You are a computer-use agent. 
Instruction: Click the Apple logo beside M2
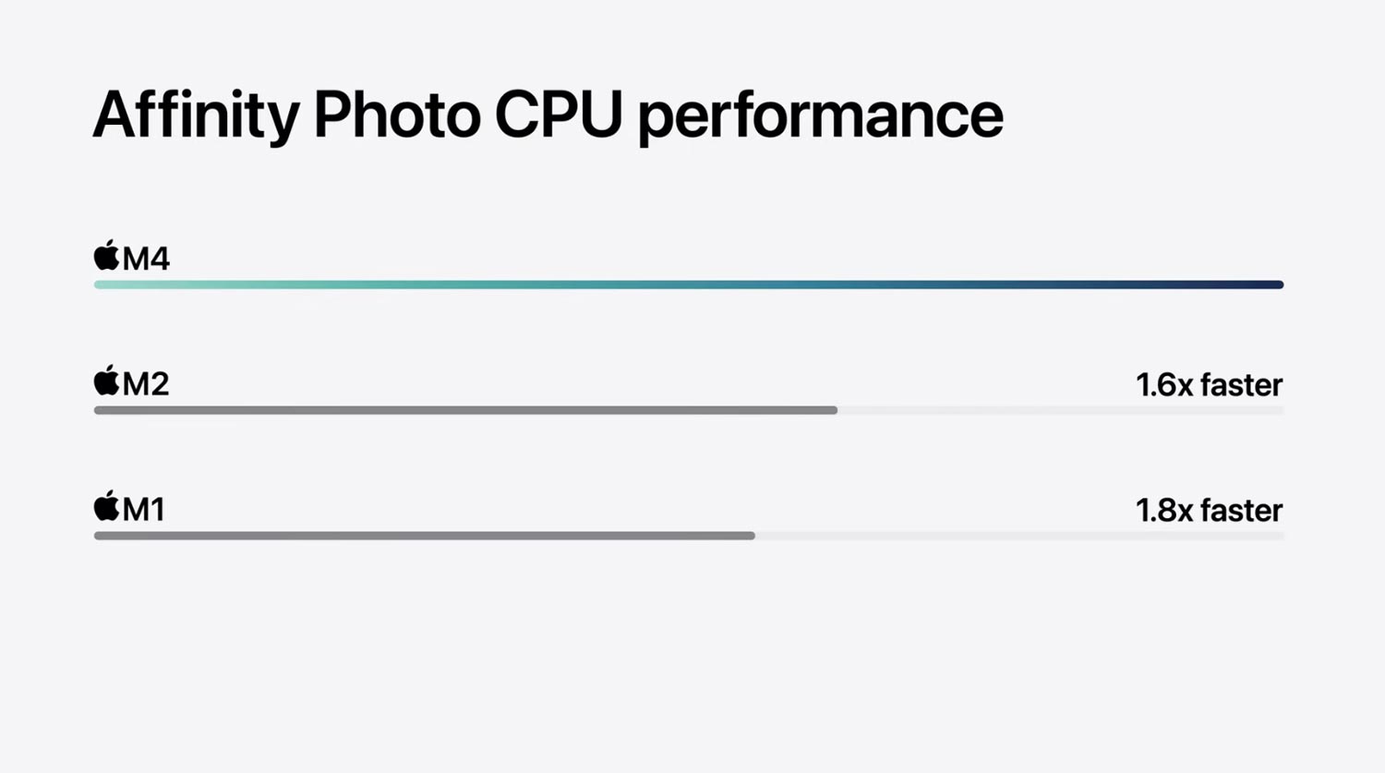pyautogui.click(x=107, y=380)
